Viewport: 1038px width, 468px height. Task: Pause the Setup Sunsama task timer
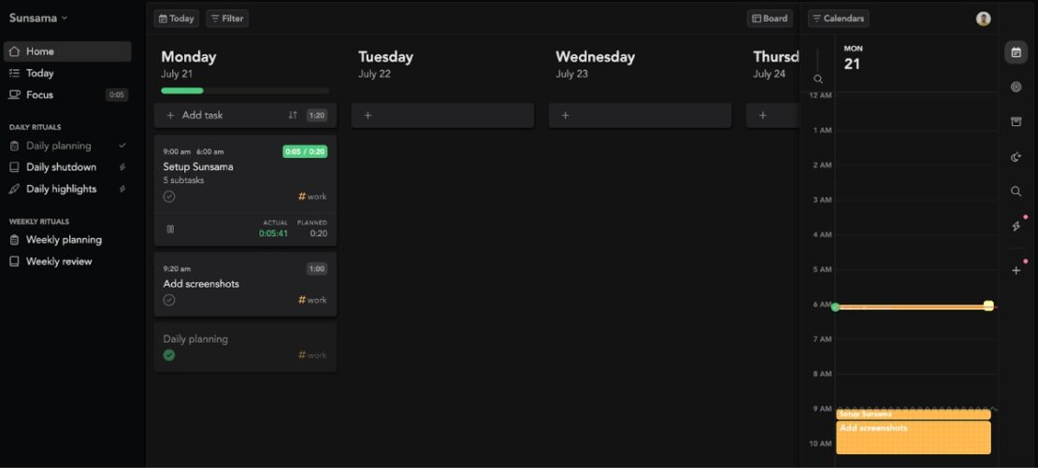170,230
